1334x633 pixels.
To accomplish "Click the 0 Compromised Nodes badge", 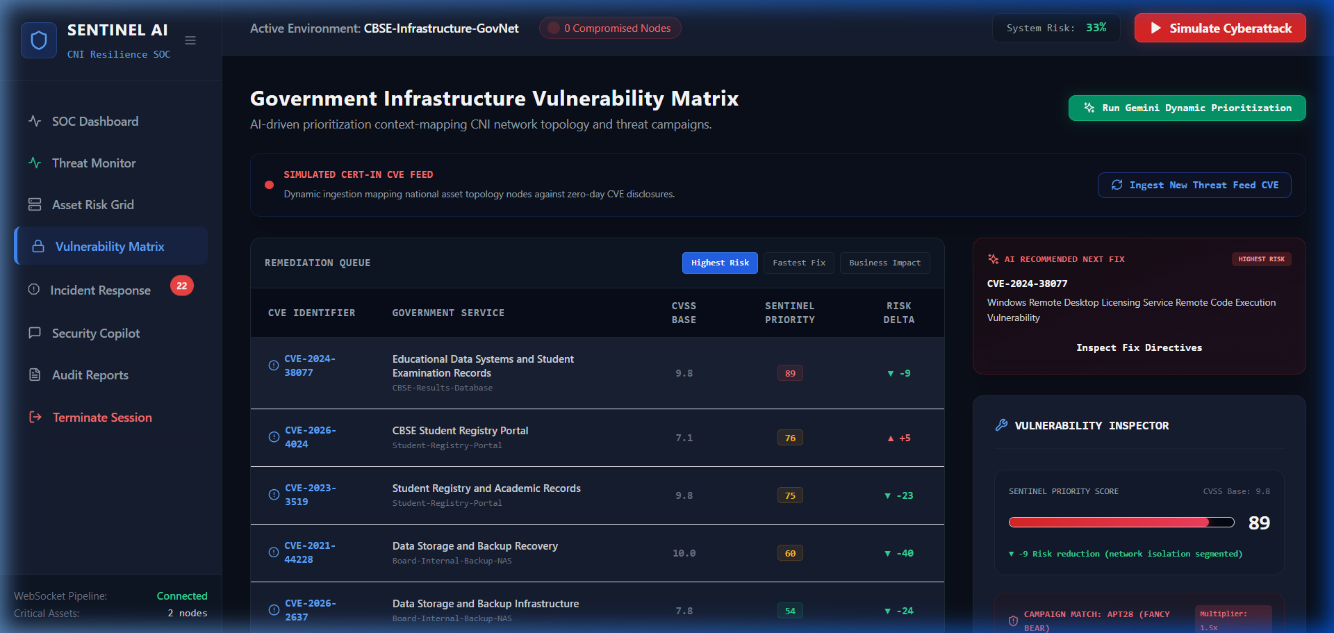I will [x=610, y=28].
